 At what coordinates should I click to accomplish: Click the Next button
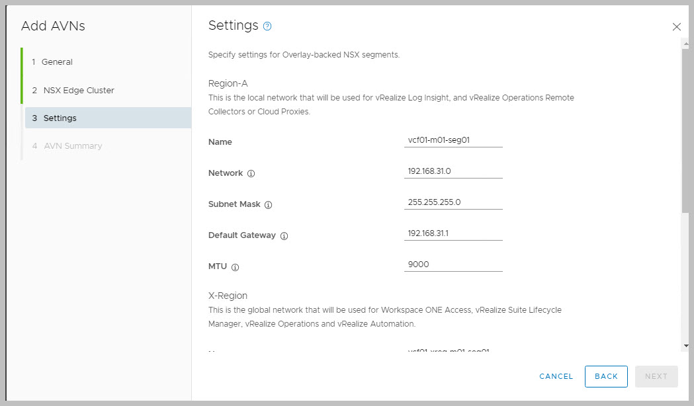[656, 376]
